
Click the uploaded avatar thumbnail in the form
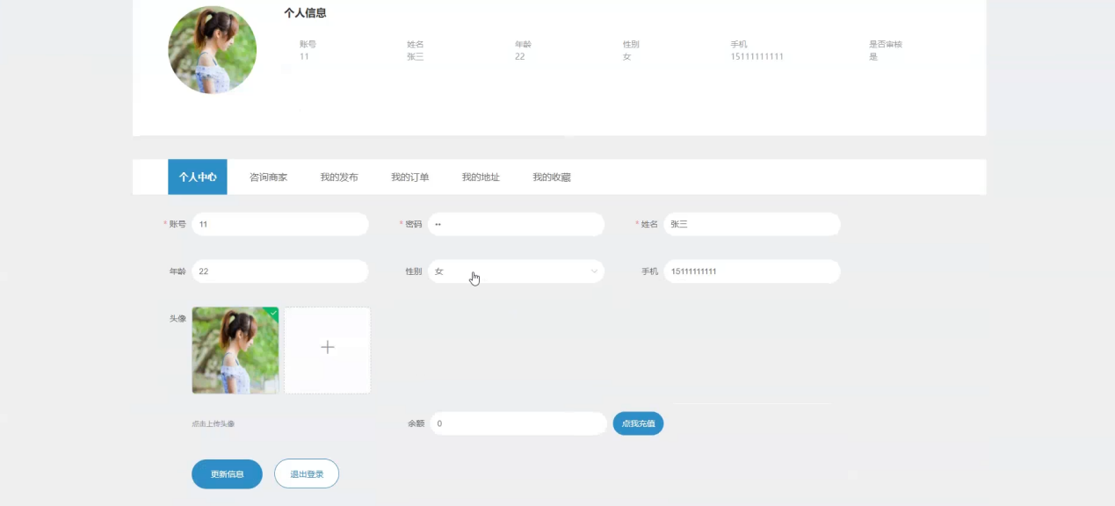(235, 350)
